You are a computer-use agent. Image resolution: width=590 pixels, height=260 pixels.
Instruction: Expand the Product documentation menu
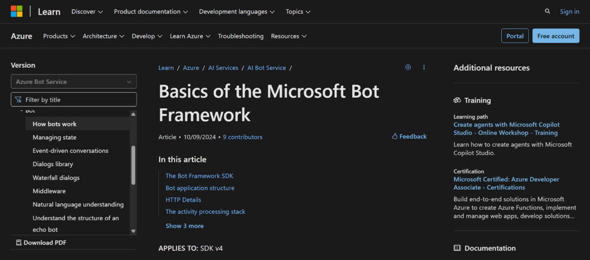coord(151,12)
